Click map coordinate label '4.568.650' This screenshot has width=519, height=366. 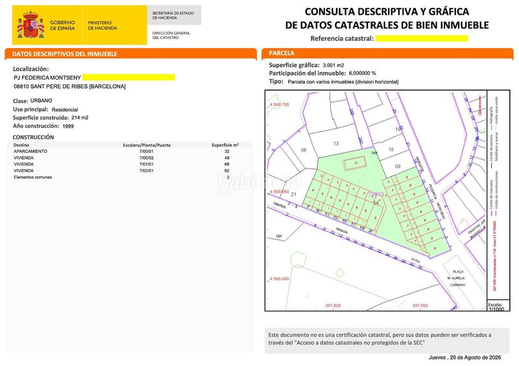click(280, 192)
